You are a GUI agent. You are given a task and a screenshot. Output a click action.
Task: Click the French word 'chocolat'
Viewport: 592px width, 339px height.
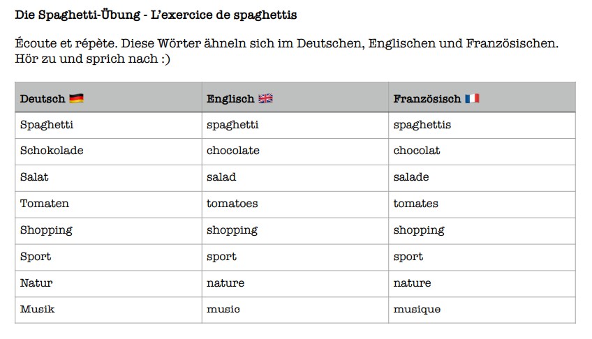point(417,151)
